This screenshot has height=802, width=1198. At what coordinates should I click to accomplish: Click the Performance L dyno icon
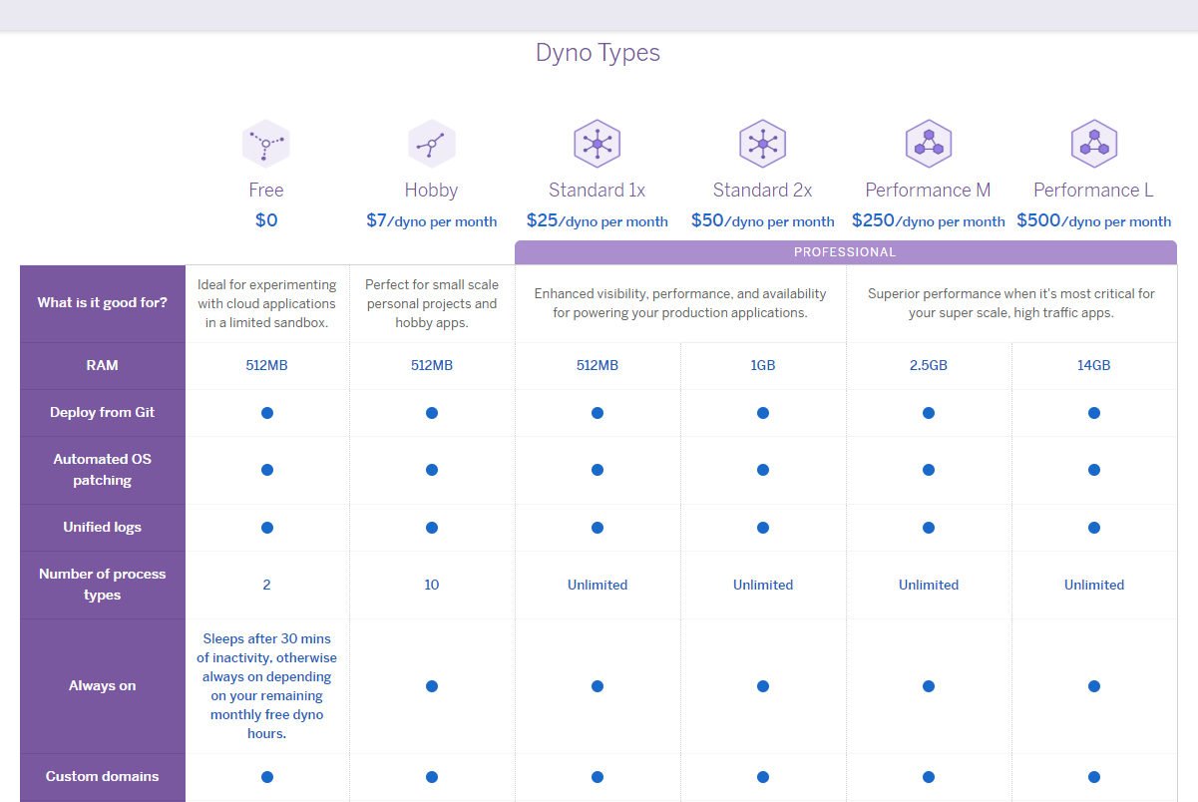pyautogui.click(x=1093, y=144)
